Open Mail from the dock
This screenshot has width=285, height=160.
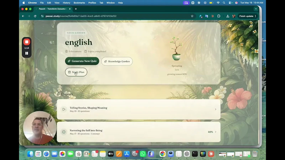click(x=55, y=154)
